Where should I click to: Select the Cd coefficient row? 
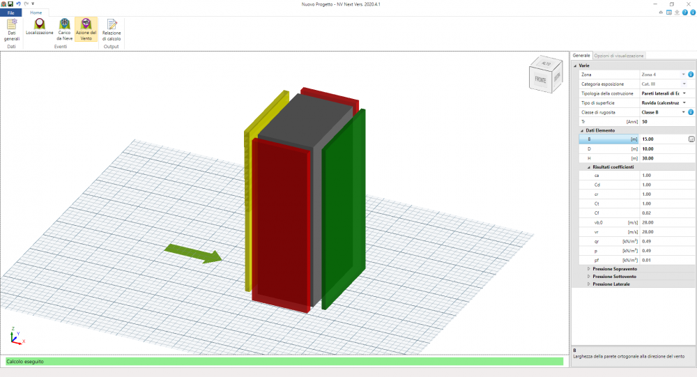(636, 185)
